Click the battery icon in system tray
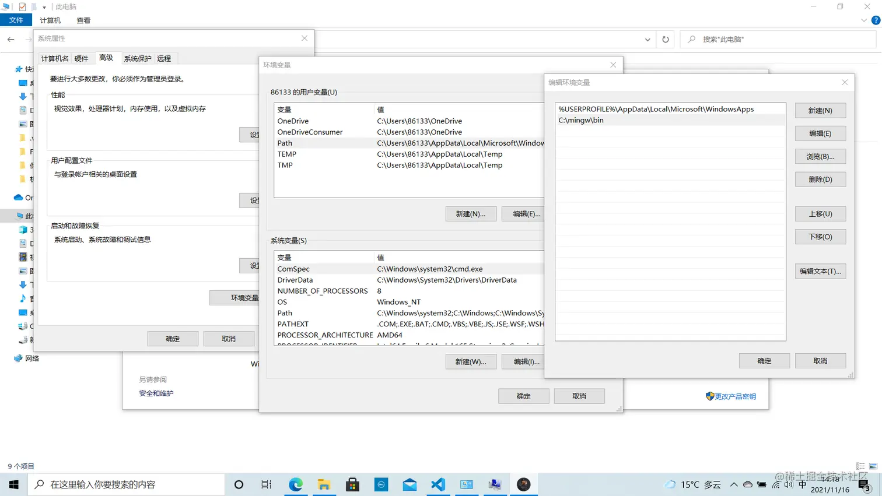Image resolution: width=882 pixels, height=496 pixels. (762, 484)
